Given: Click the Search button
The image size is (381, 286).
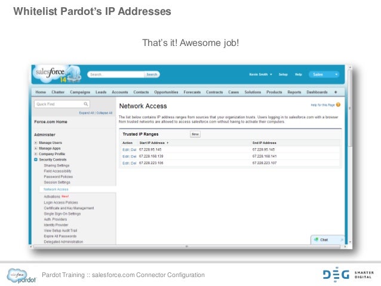Looking at the screenshot, I should tap(152, 75).
